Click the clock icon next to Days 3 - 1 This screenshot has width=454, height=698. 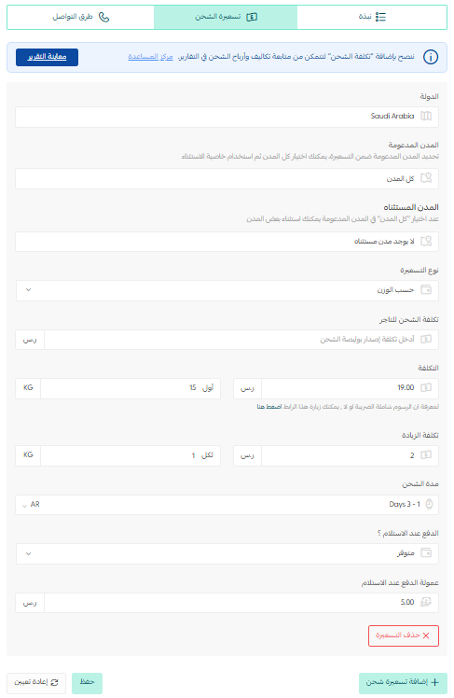click(x=429, y=504)
